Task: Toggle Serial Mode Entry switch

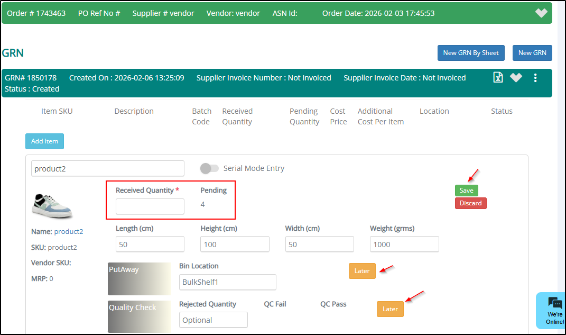Action: (x=209, y=168)
